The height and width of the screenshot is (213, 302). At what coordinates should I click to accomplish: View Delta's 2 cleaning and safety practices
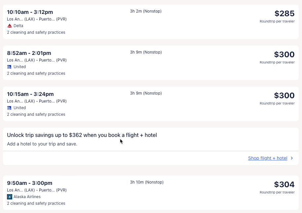36,32
